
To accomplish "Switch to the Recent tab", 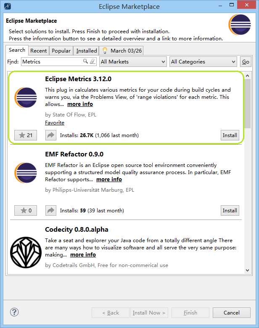I will (39, 50).
